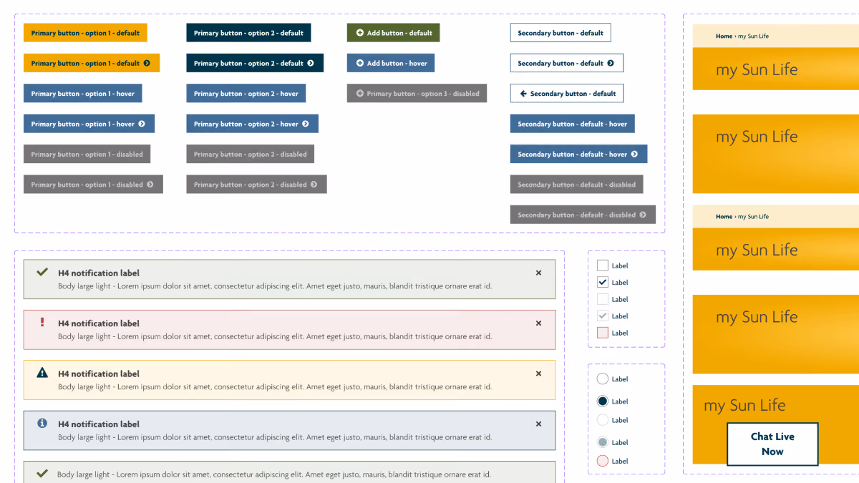Click 'H4 notification label' in red error notification
Image resolution: width=859 pixels, height=483 pixels.
point(99,323)
